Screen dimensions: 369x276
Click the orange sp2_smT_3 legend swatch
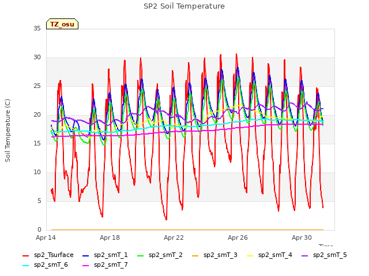click(x=195, y=255)
